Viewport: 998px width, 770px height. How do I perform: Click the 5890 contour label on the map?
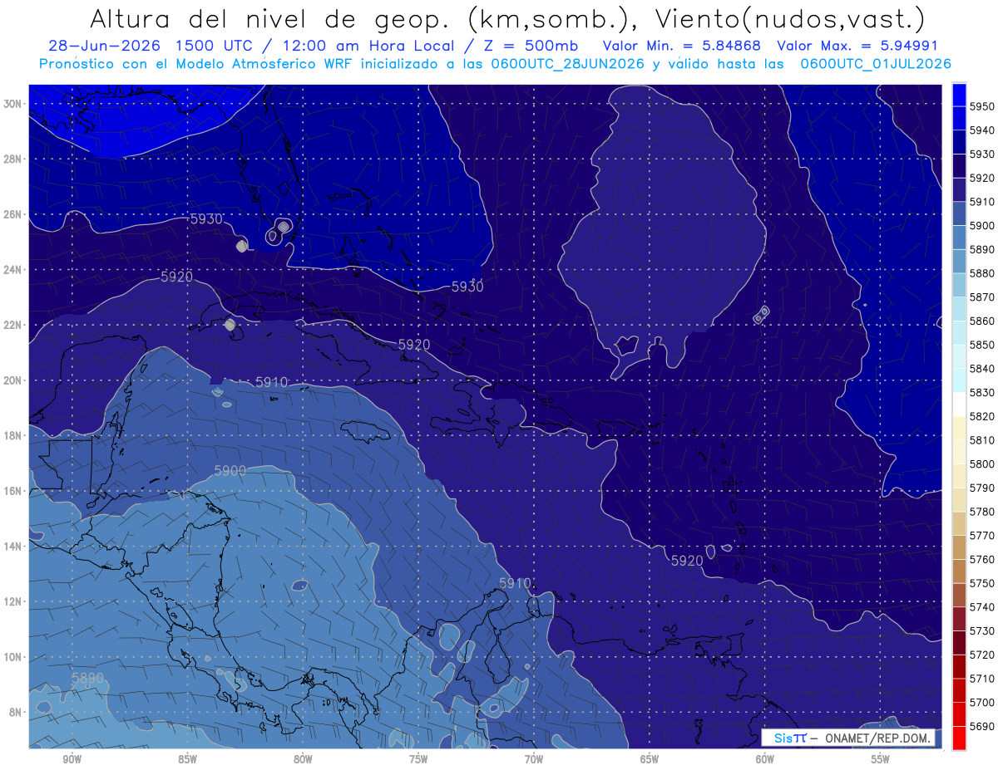(87, 678)
